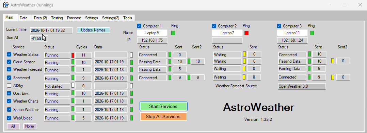Screen dimensions: 367x133
Task: Open the Data (2) tab
Action: [41, 18]
